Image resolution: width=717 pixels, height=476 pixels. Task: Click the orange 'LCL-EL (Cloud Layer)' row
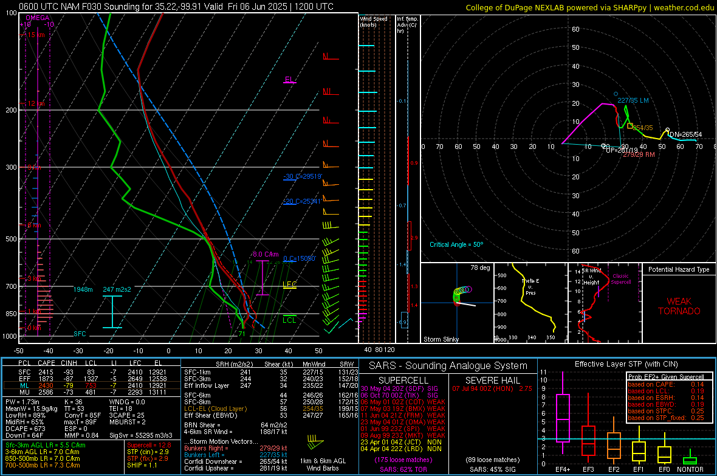[x=271, y=409]
